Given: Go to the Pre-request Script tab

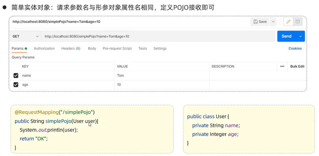Looking at the screenshot, I should (x=117, y=49).
